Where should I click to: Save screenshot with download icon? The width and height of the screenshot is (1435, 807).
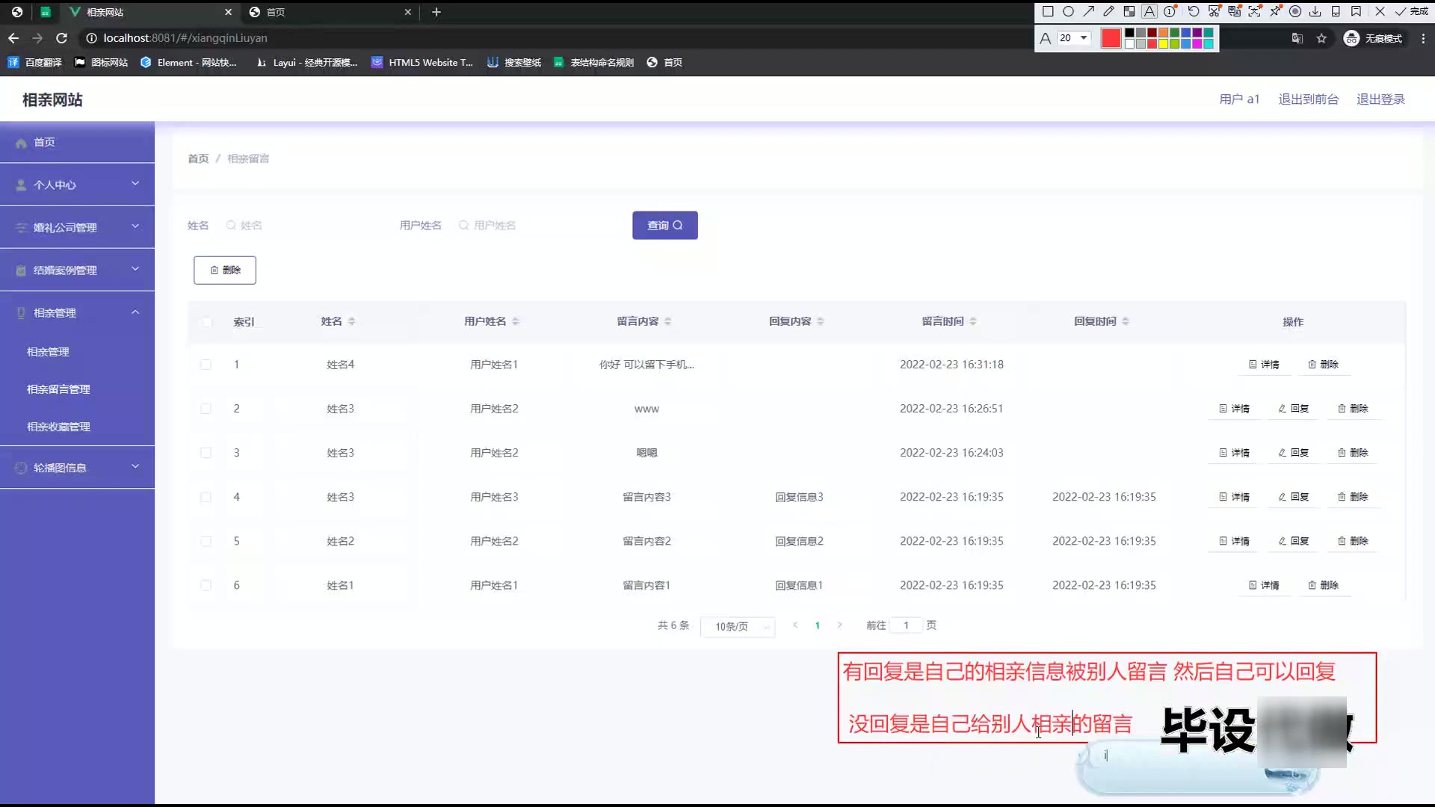(1315, 11)
